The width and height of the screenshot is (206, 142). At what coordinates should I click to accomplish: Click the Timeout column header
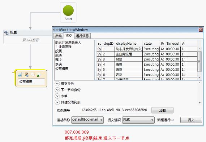point(173,44)
